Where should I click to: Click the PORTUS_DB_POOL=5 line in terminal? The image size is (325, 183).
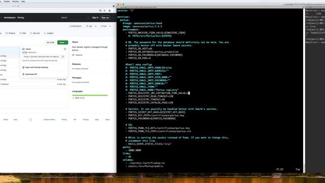click(138, 58)
